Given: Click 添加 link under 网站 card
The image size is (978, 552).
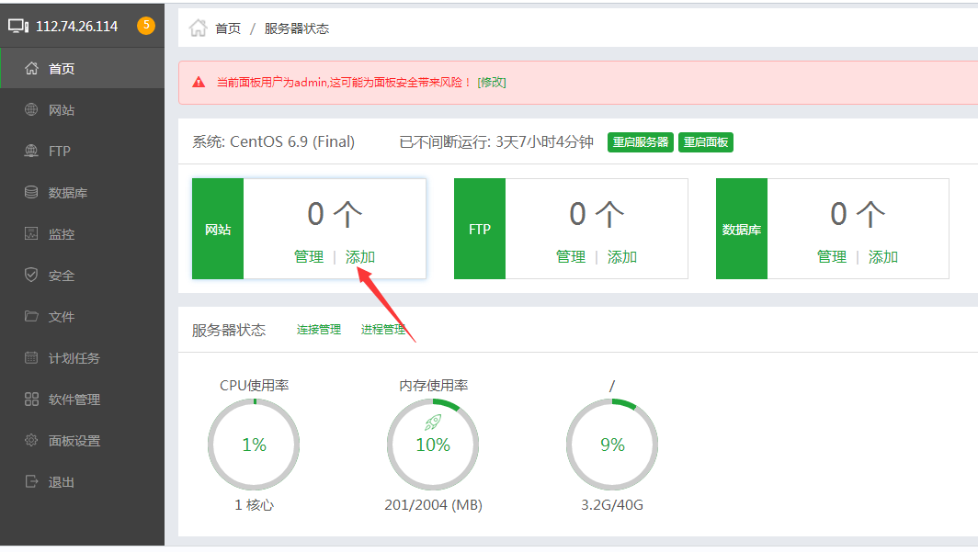Looking at the screenshot, I should 360,257.
